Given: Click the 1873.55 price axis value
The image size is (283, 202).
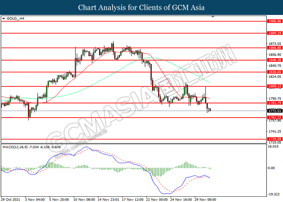Looking at the screenshot, I should (x=275, y=44).
